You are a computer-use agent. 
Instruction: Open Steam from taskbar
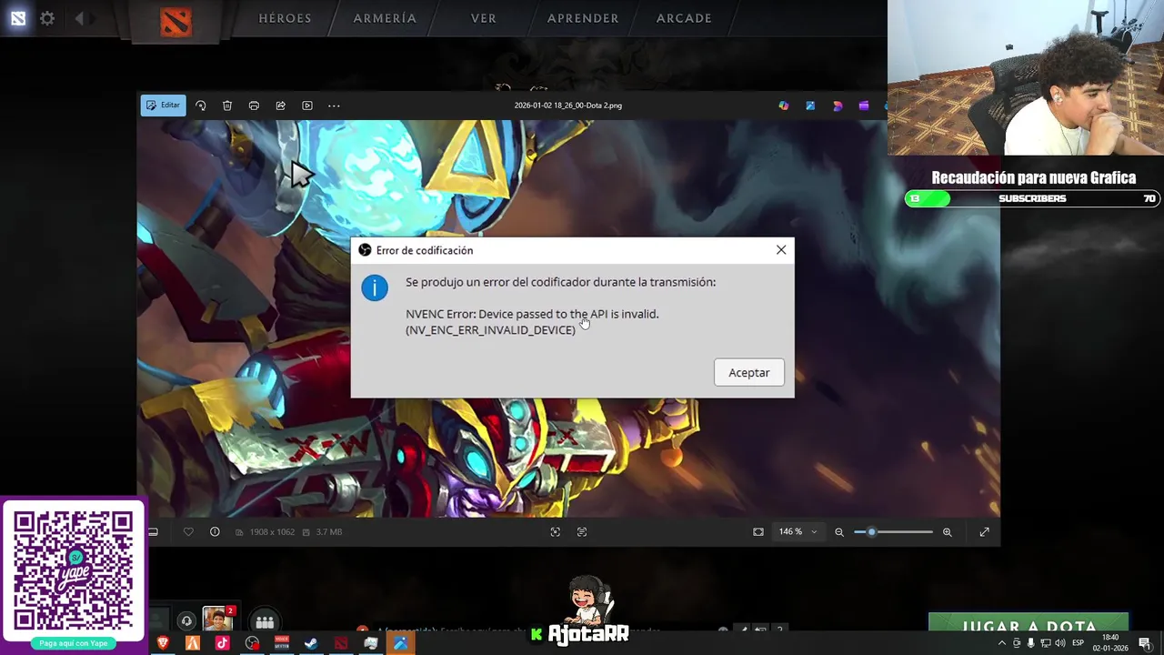(x=311, y=644)
